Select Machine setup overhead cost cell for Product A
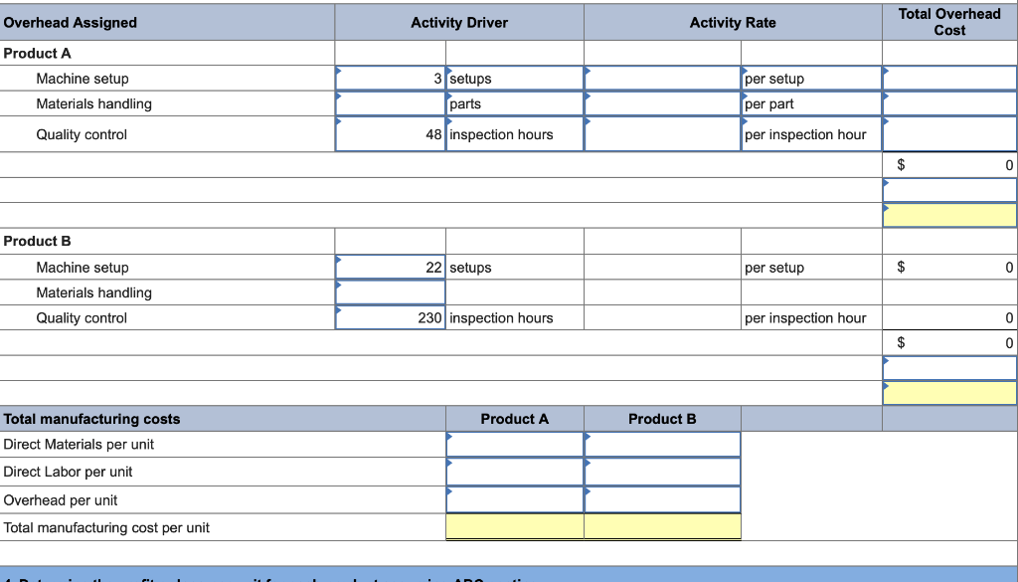This screenshot has width=1018, height=582. coord(948,78)
